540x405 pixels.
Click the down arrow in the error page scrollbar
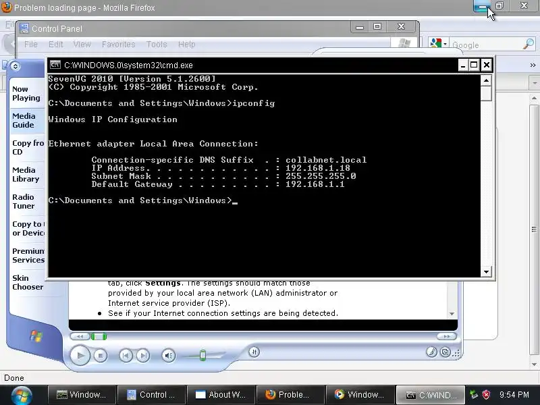452,314
